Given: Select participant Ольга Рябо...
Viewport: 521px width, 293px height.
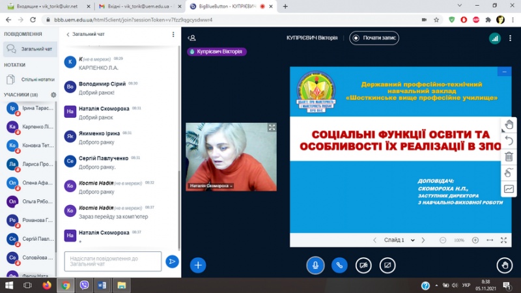Looking at the screenshot, I should point(30,201).
